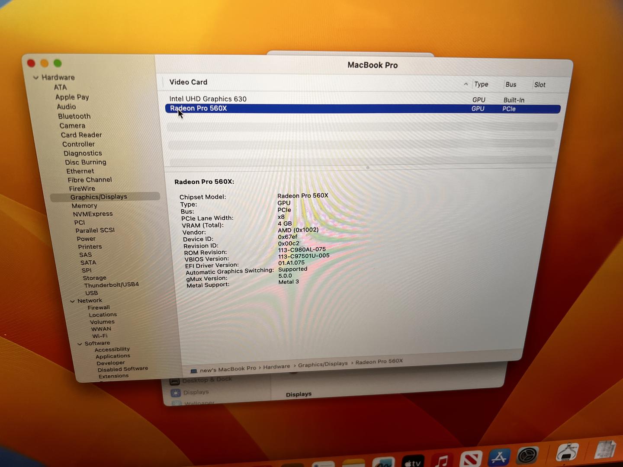Show Storage information

coord(95,278)
